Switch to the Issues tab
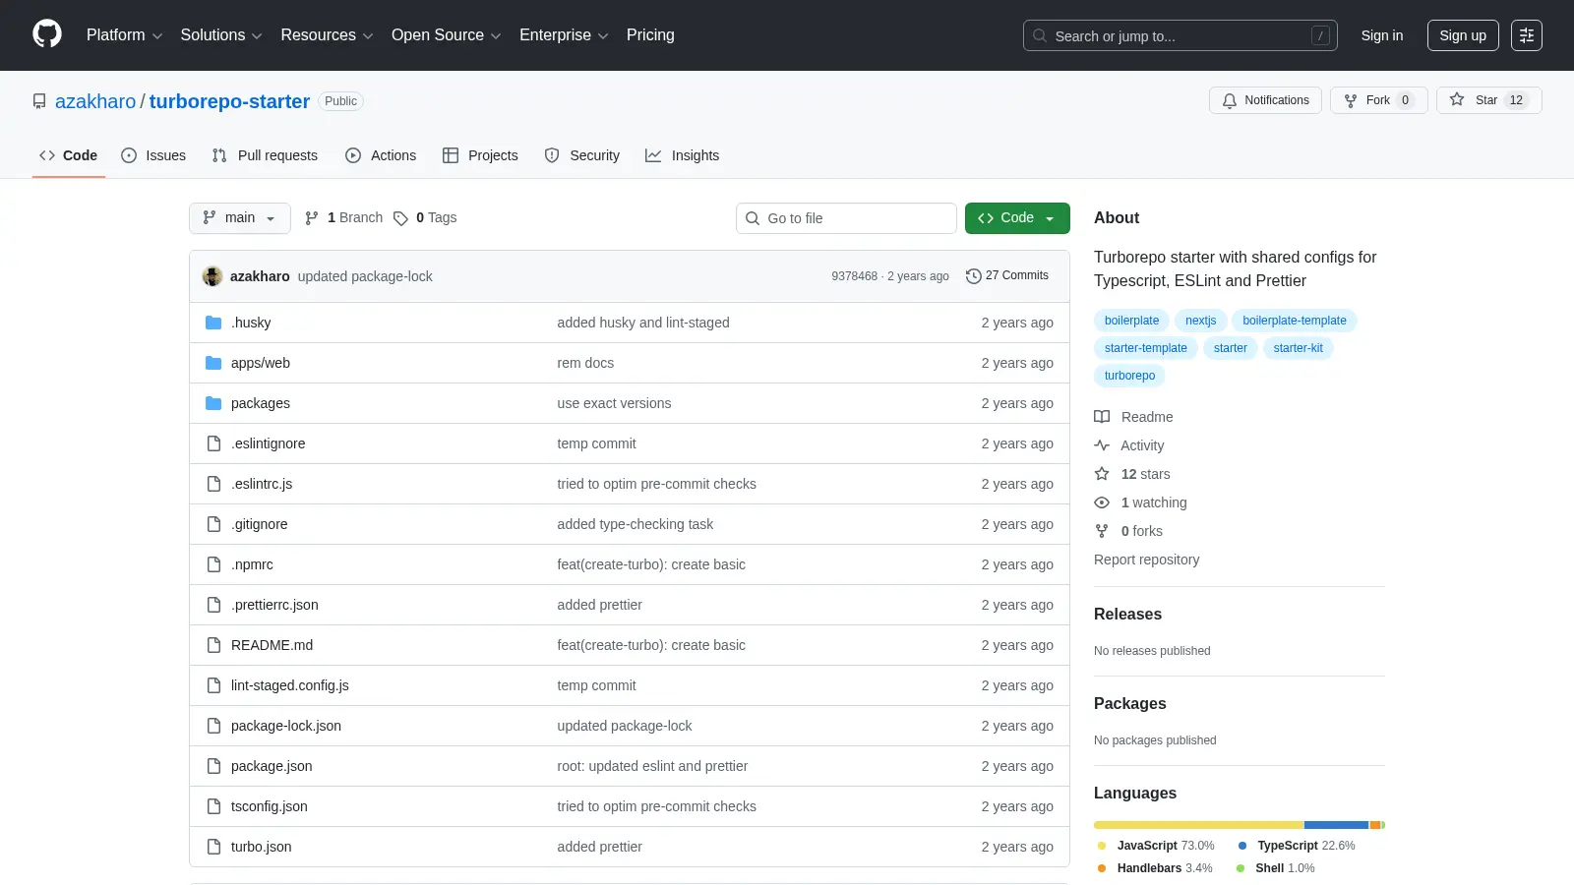This screenshot has width=1574, height=885. [x=153, y=155]
